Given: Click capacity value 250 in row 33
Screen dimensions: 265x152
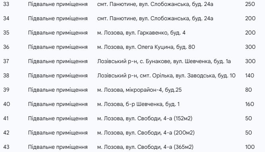Looking at the screenshot, I should pos(250,4).
